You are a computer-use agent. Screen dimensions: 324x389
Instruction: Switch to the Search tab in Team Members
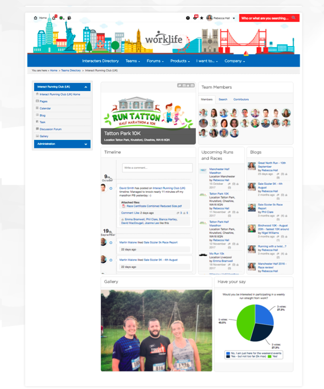(x=223, y=100)
